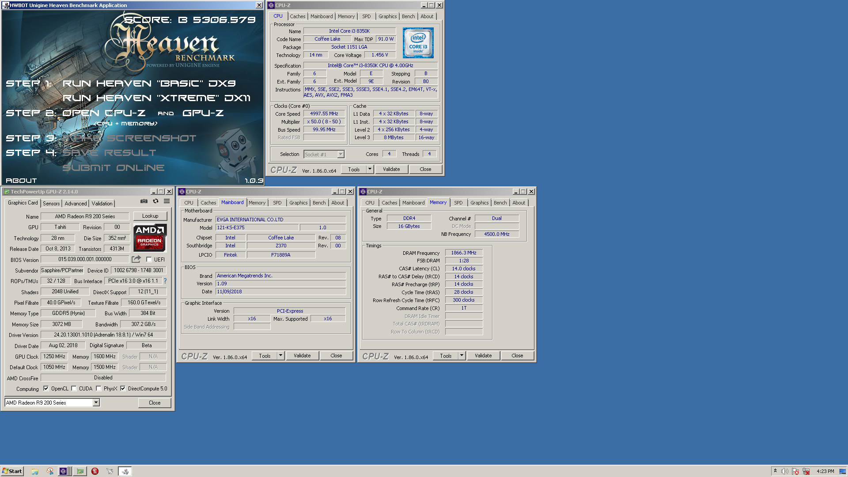Open the Snipping Tool taskbar icon
Viewport: 848px width, 477px height.
pyautogui.click(x=50, y=471)
